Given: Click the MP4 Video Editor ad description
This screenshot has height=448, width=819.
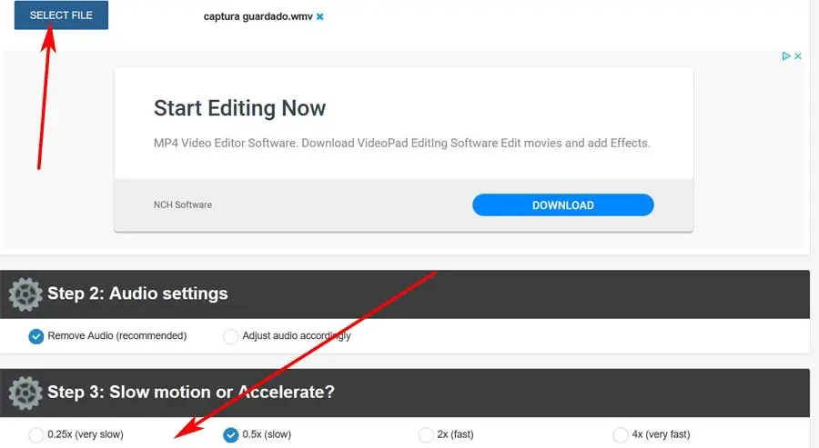Looking at the screenshot, I should tap(401, 143).
